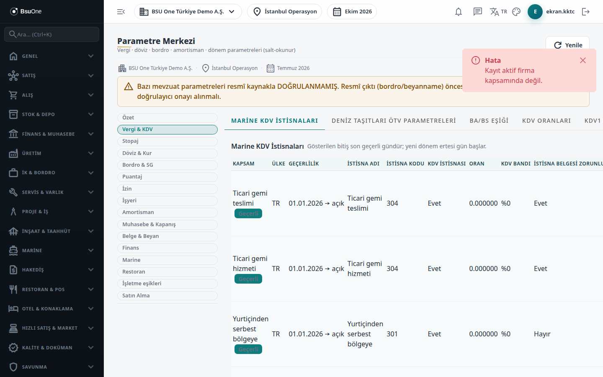Select the Satın Alma category
This screenshot has height=377, width=603.
[x=167, y=296]
